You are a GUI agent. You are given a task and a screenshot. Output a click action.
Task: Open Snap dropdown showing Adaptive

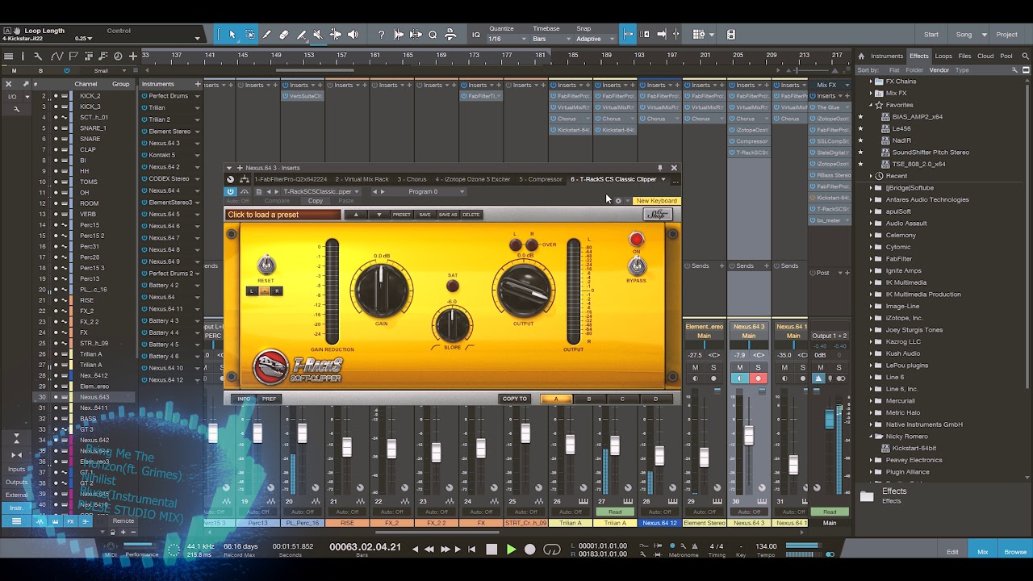pyautogui.click(x=596, y=39)
